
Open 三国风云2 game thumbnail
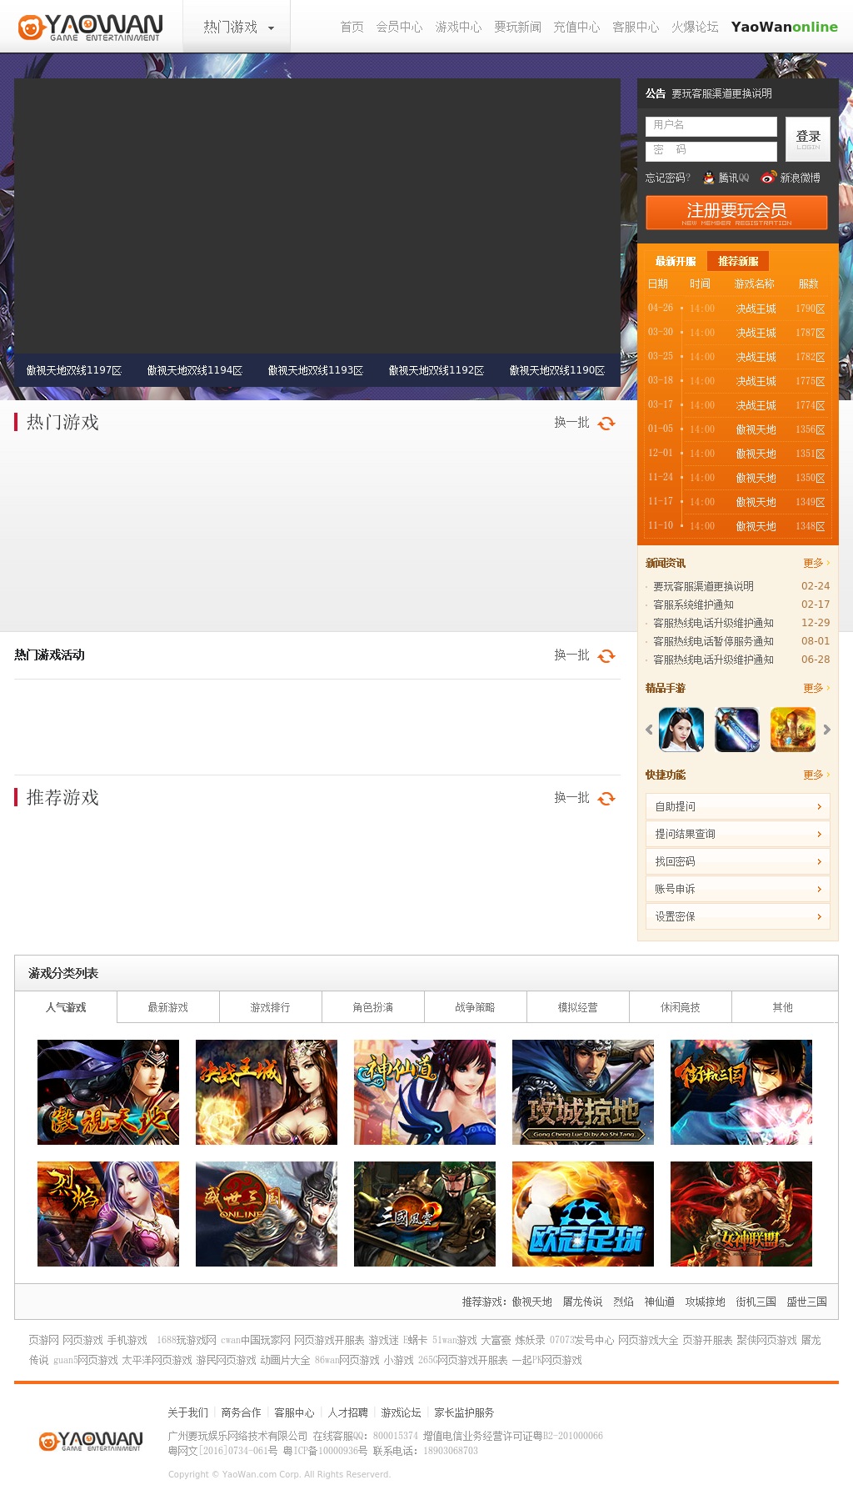click(x=425, y=1214)
